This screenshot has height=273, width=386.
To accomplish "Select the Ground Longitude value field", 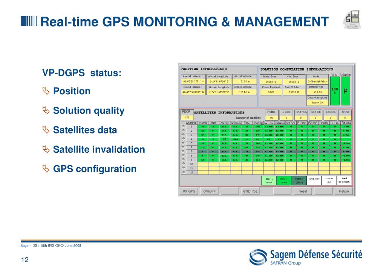I will [219, 92].
